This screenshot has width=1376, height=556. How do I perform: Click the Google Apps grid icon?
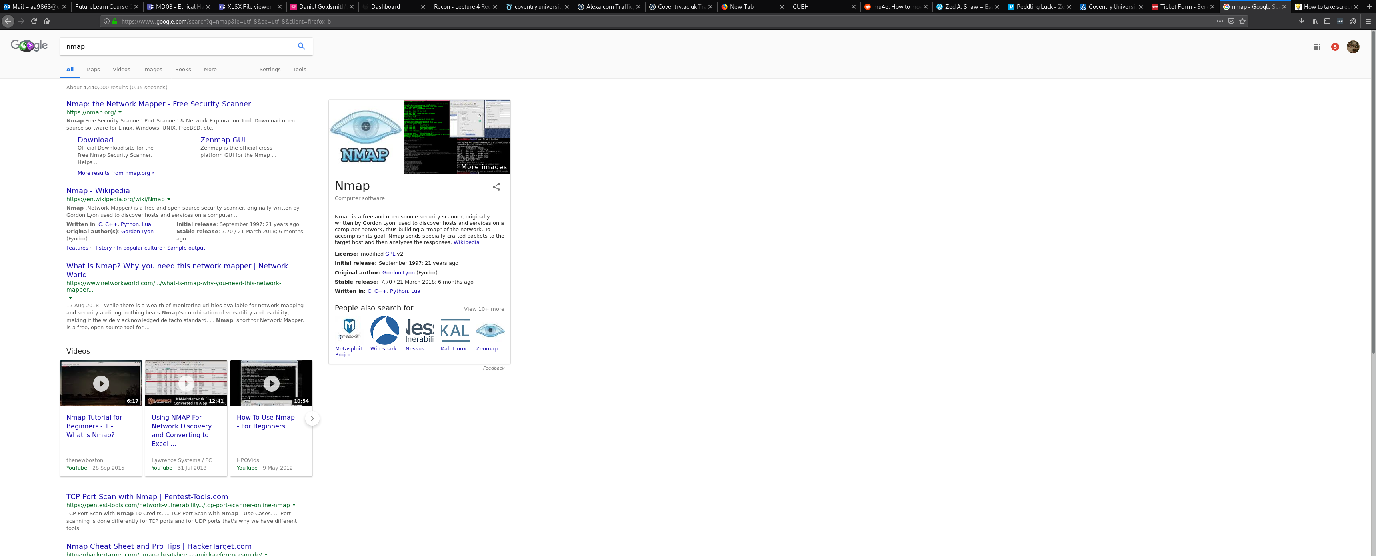click(1316, 46)
